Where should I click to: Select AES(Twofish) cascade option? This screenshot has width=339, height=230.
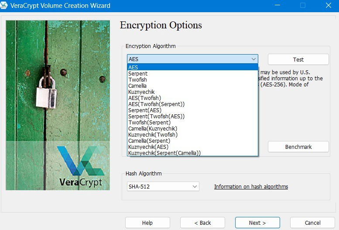coord(192,98)
